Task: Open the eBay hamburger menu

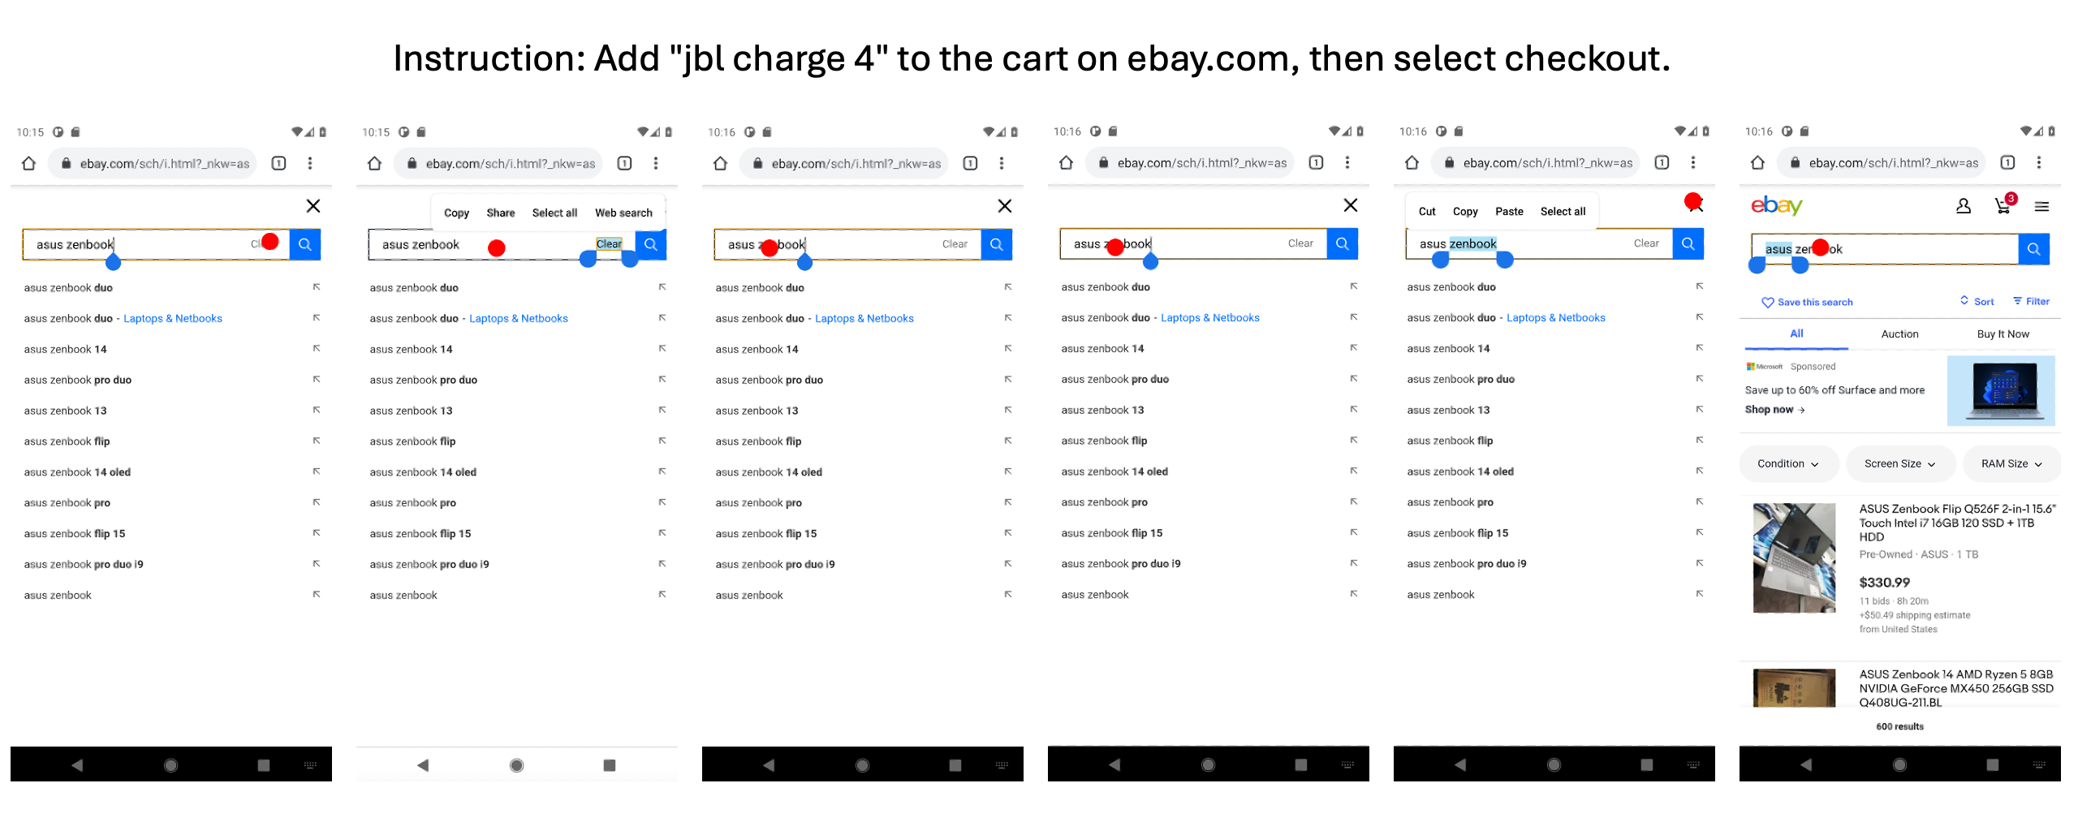Action: coord(2041,207)
